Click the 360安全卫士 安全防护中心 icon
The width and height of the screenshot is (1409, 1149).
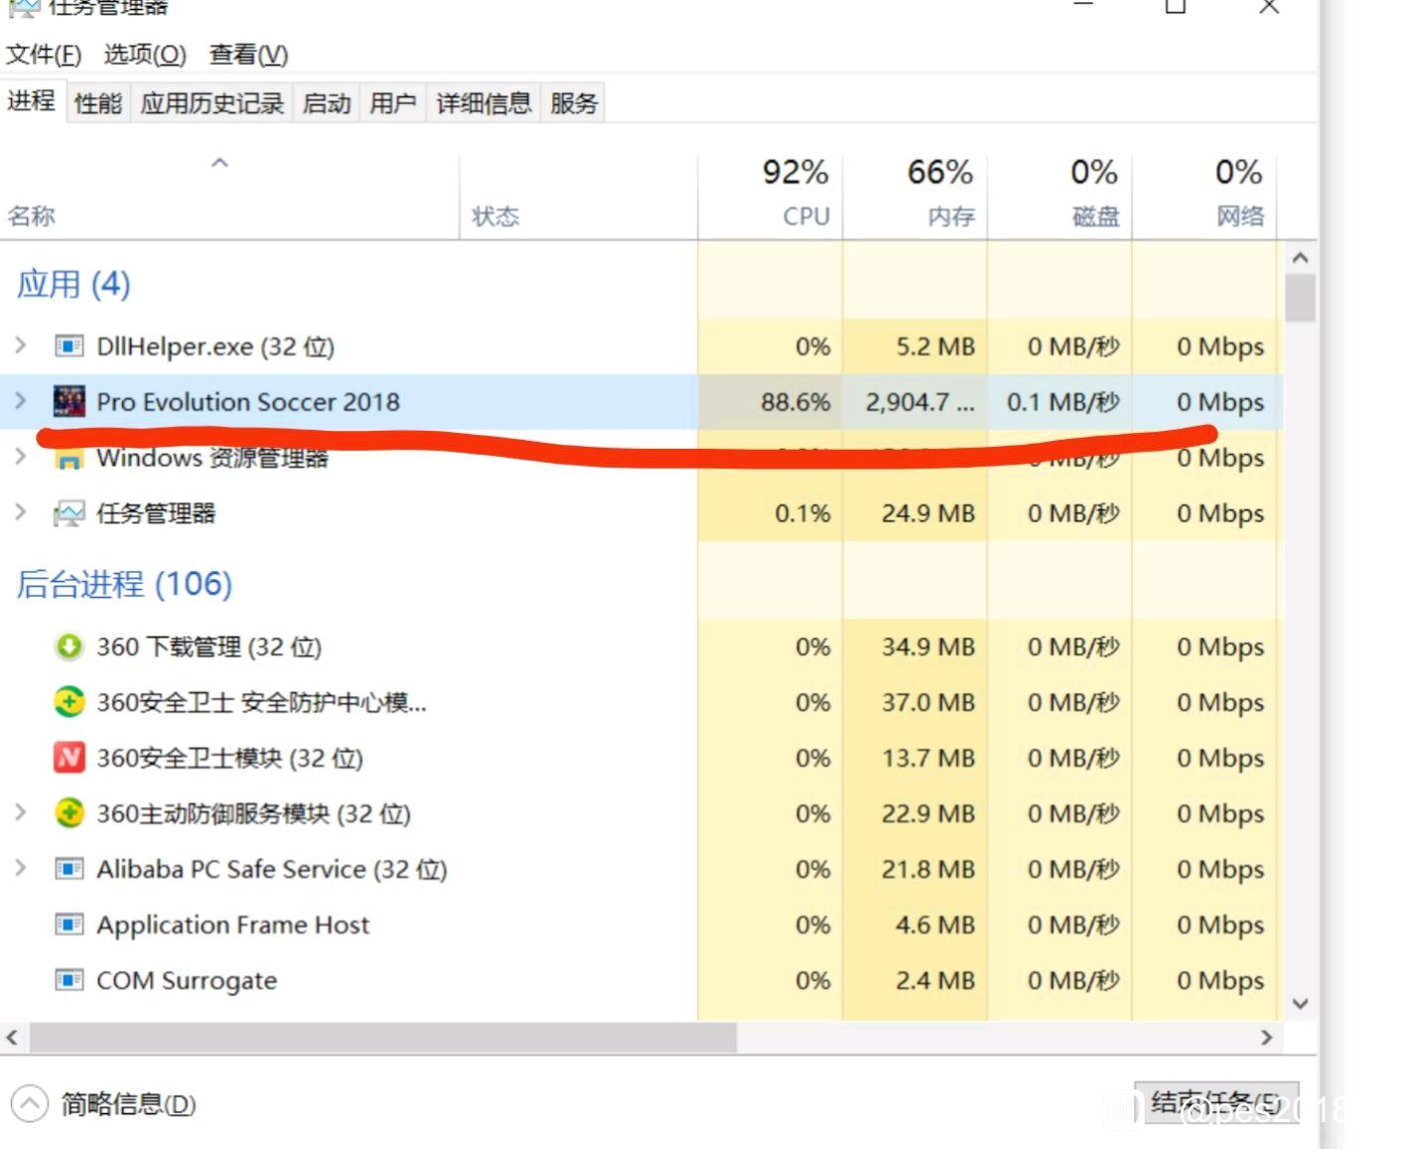(x=69, y=702)
